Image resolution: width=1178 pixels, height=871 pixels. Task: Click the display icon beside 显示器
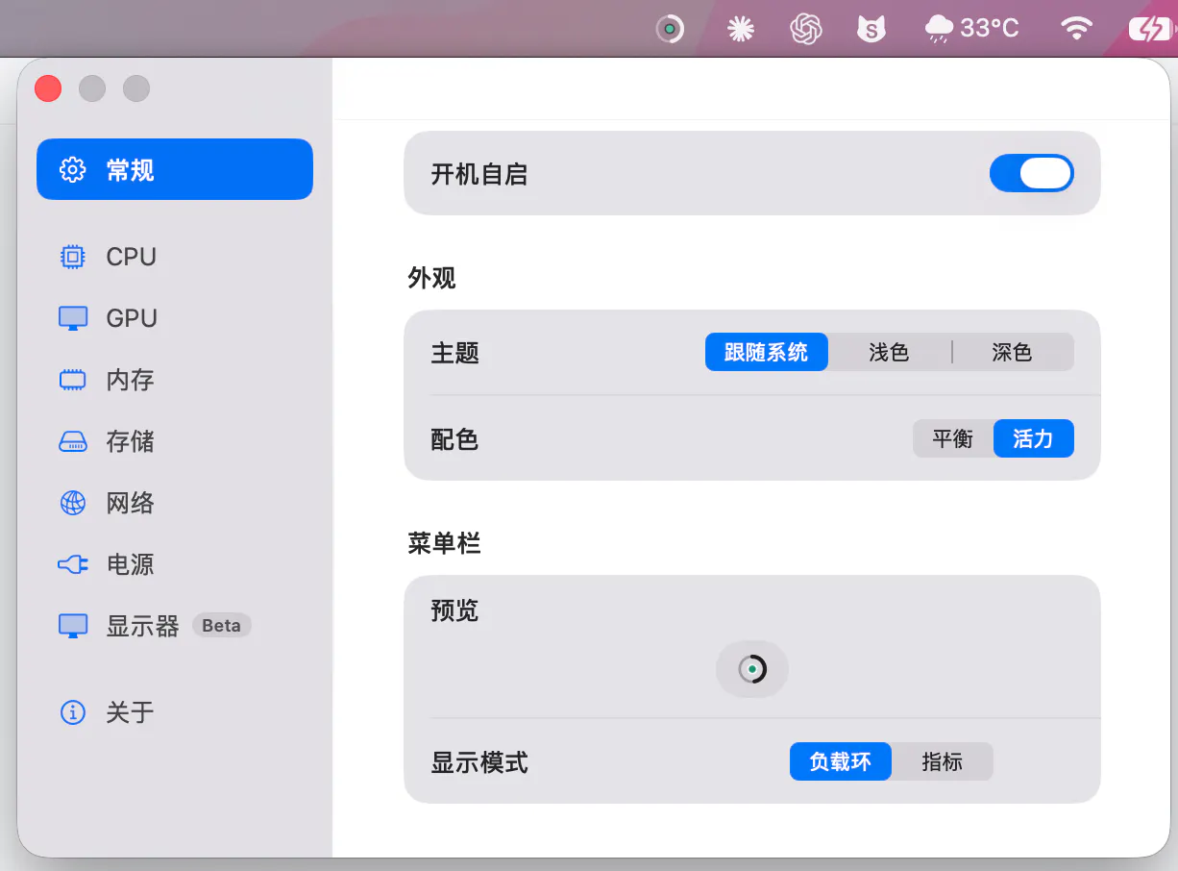(73, 626)
